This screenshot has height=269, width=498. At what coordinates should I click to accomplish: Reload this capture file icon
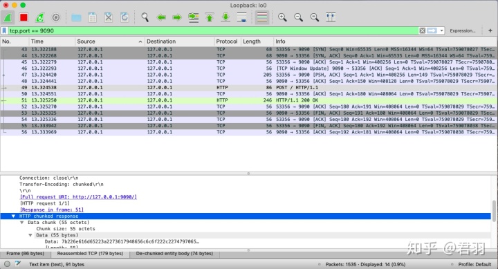124,17
